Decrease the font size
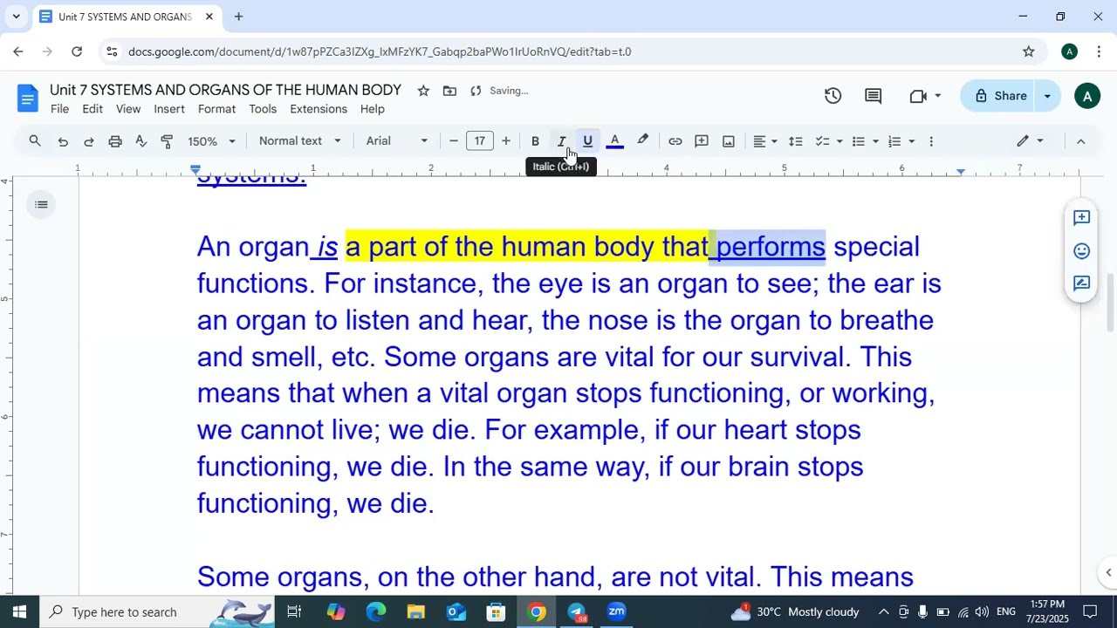 pos(454,141)
